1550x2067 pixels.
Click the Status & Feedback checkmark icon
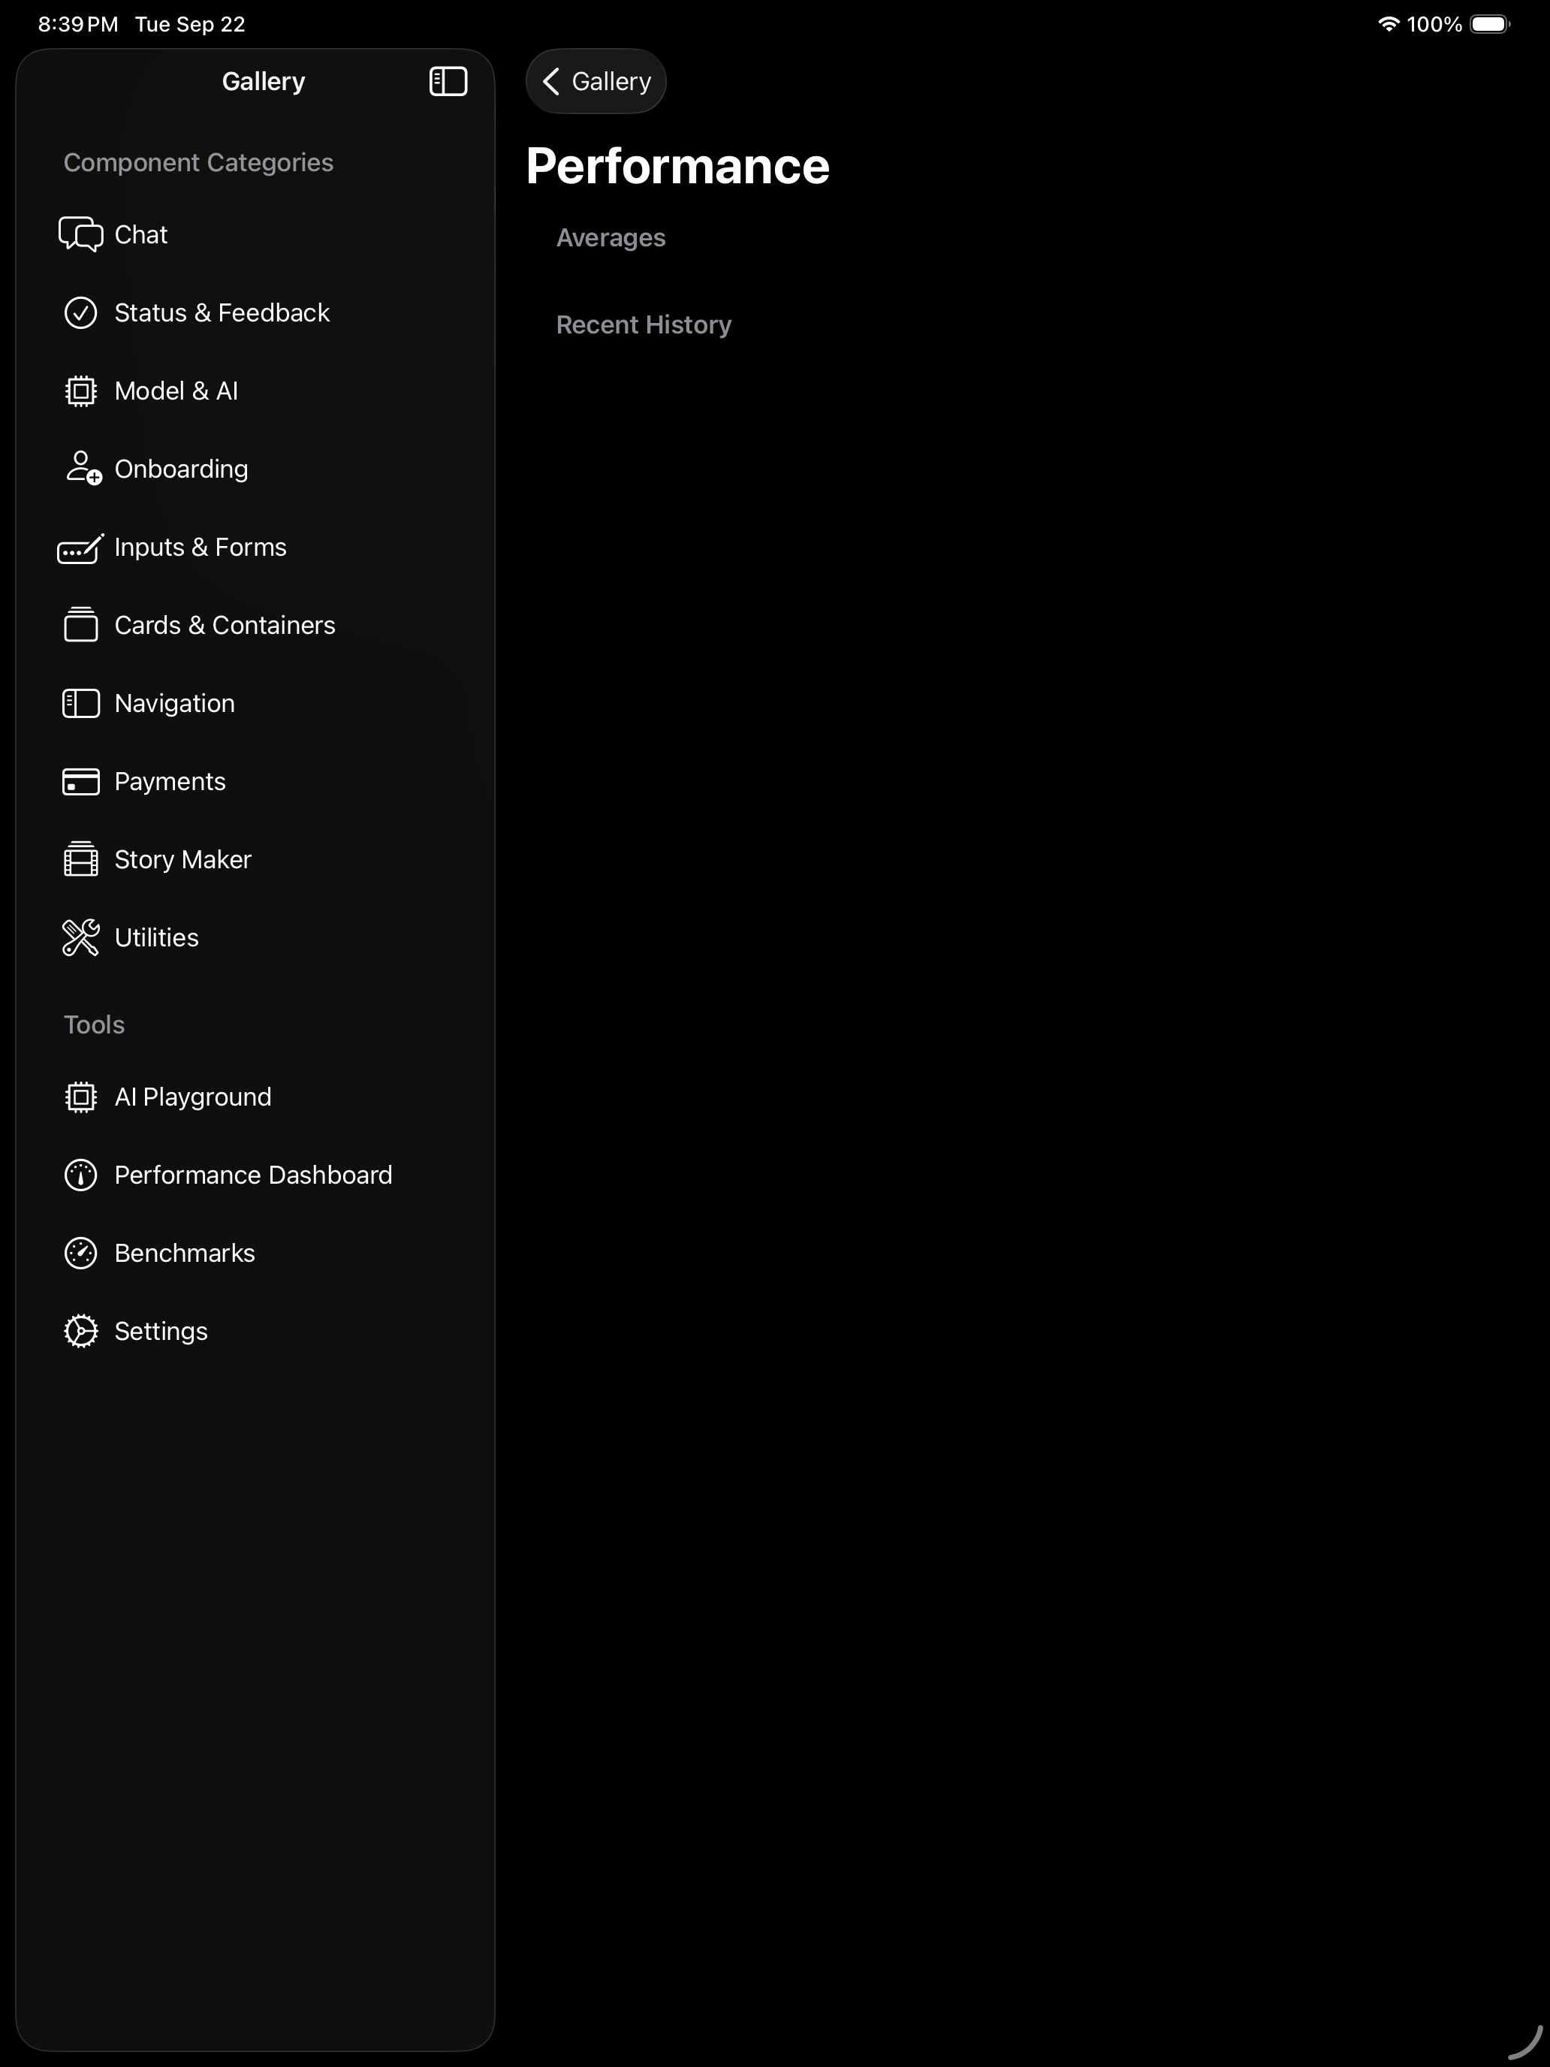click(80, 313)
